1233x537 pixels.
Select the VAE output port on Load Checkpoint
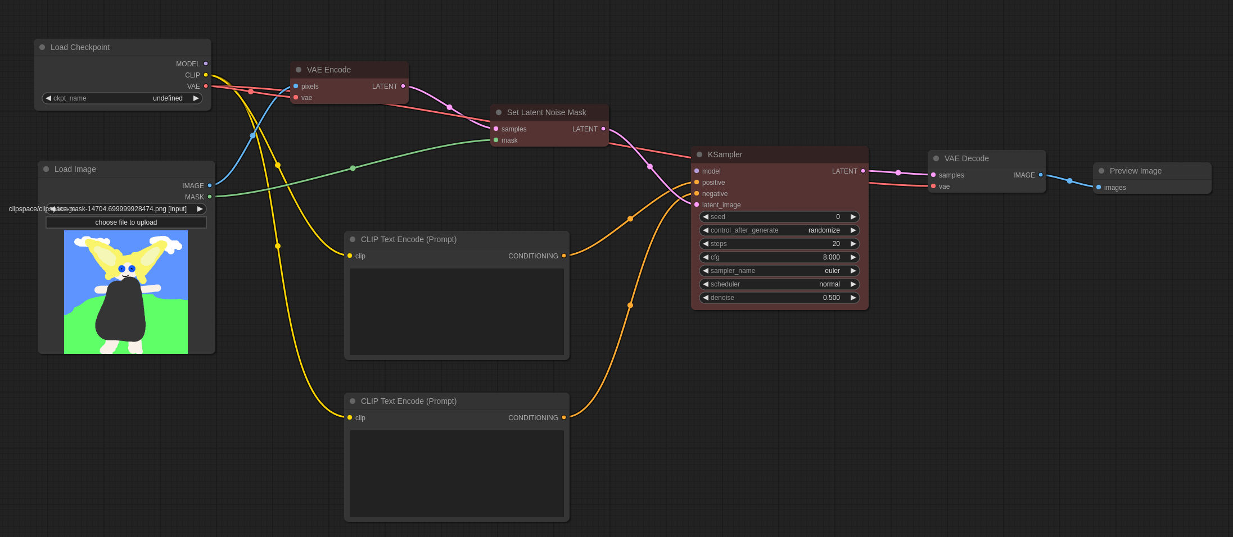point(206,86)
